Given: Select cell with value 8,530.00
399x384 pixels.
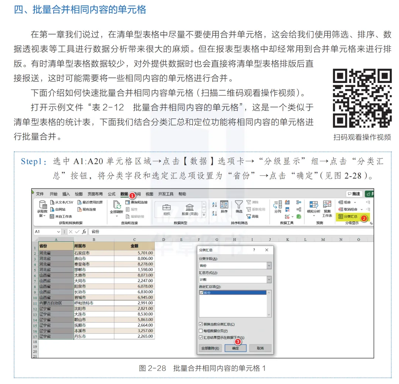Looking at the screenshot, I should click(134, 314).
